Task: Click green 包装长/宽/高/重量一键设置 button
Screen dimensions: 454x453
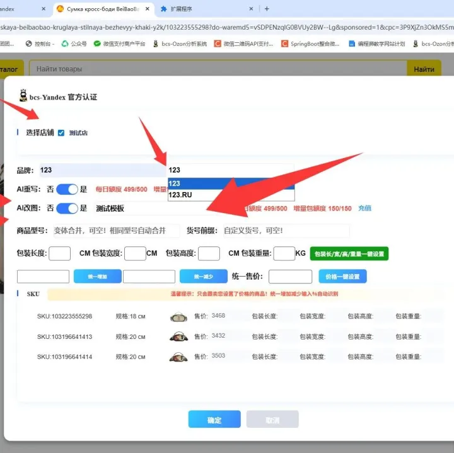Action: [349, 254]
